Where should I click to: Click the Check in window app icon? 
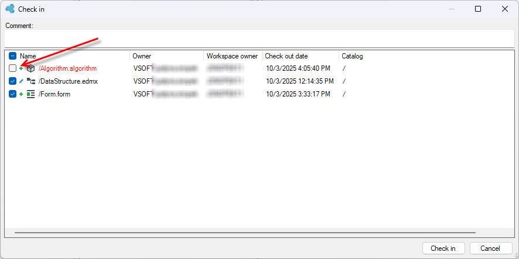11,9
